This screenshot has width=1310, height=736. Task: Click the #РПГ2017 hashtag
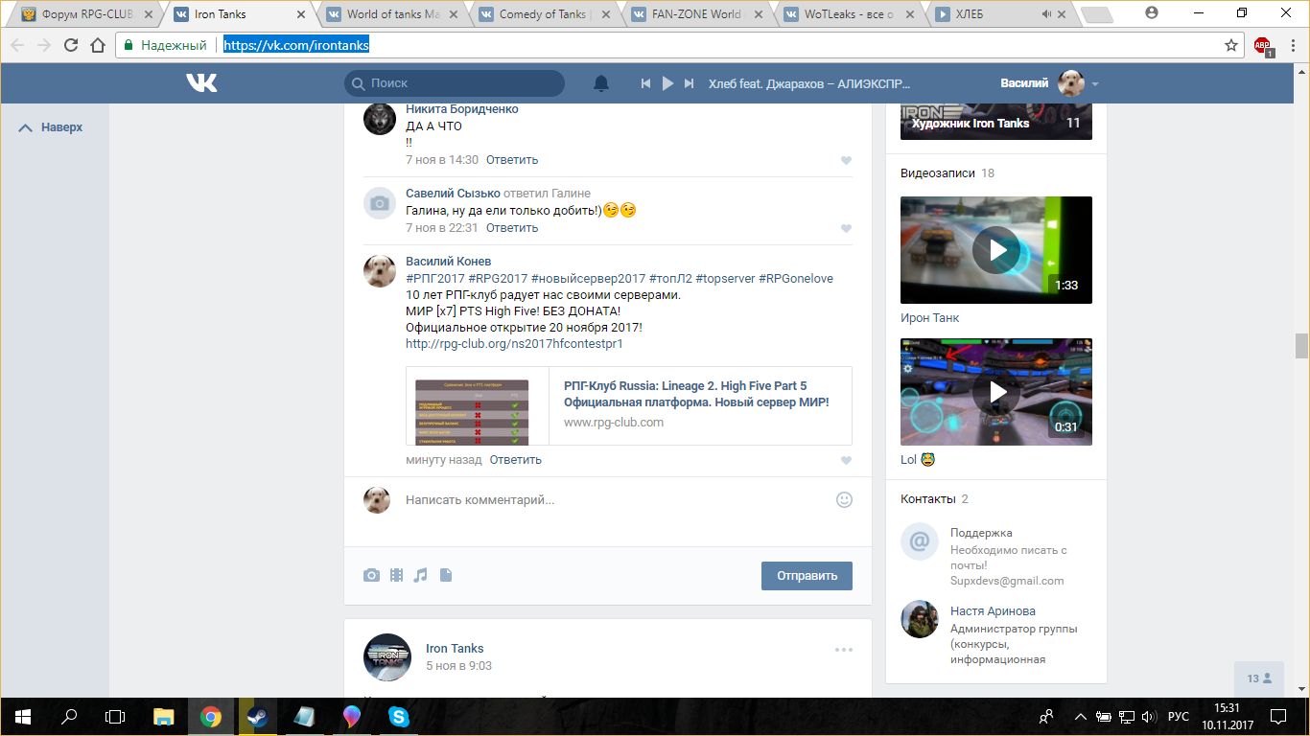pos(435,278)
